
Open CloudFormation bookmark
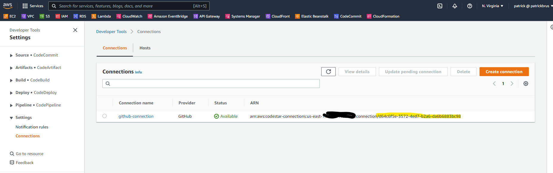tap(383, 16)
